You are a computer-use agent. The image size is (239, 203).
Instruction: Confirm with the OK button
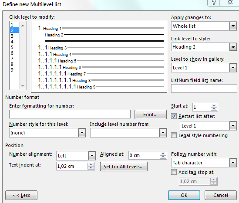click(x=184, y=195)
